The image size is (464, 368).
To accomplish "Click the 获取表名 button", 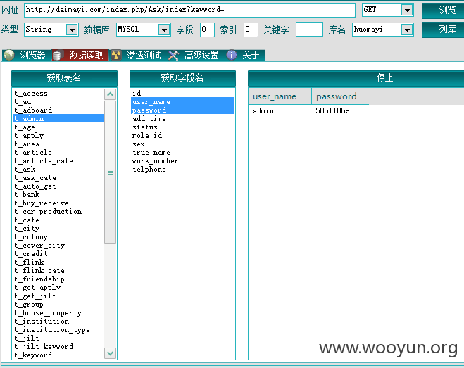I will click(x=64, y=78).
